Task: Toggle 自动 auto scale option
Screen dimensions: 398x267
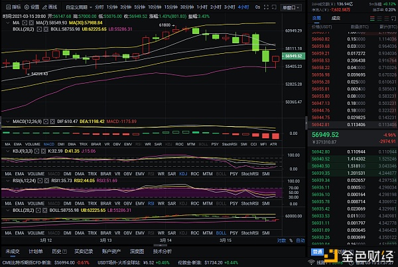Action: pos(300,240)
